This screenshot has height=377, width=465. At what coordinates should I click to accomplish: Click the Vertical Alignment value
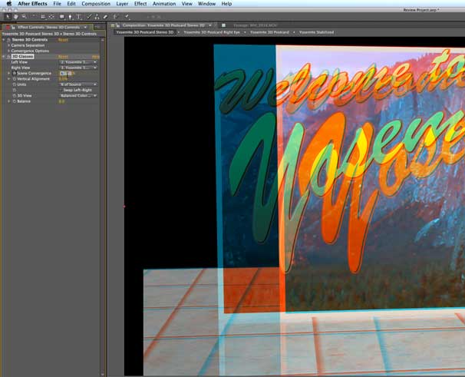click(63, 78)
